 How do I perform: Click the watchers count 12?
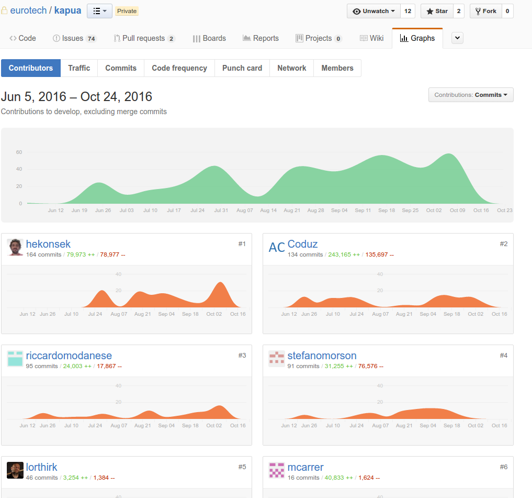408,11
